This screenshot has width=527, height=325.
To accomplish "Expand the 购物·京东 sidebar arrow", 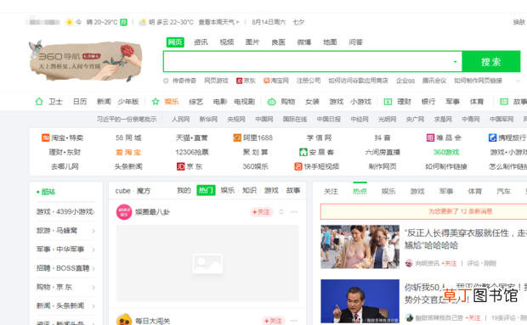I will point(93,287).
